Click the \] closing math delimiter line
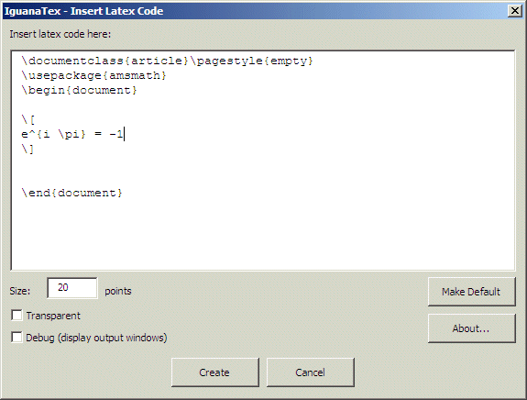 [x=27, y=149]
